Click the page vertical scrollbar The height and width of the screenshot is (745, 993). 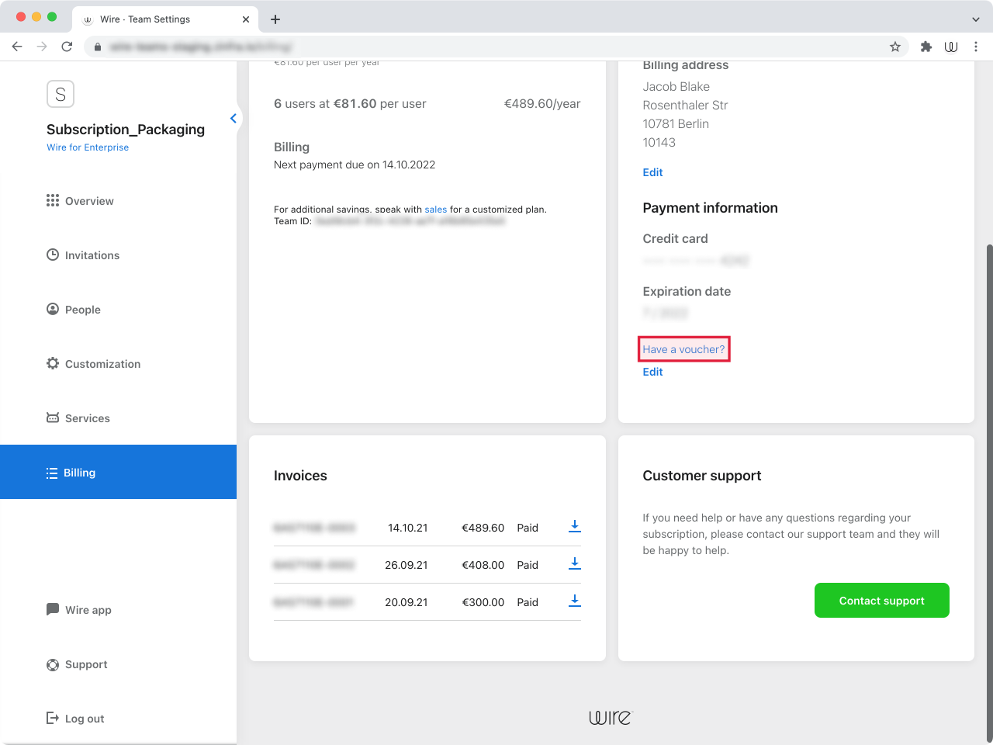(988, 493)
